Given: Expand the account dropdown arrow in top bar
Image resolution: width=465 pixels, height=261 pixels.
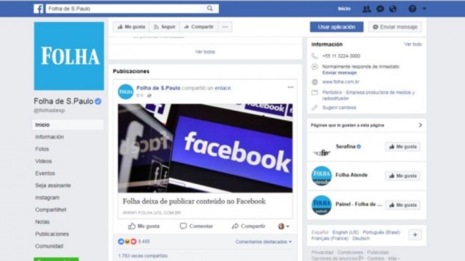Looking at the screenshot, I should click(x=424, y=9).
